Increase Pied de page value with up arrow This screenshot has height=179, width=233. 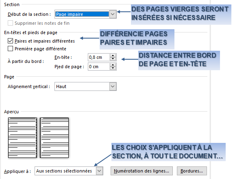[113, 65]
